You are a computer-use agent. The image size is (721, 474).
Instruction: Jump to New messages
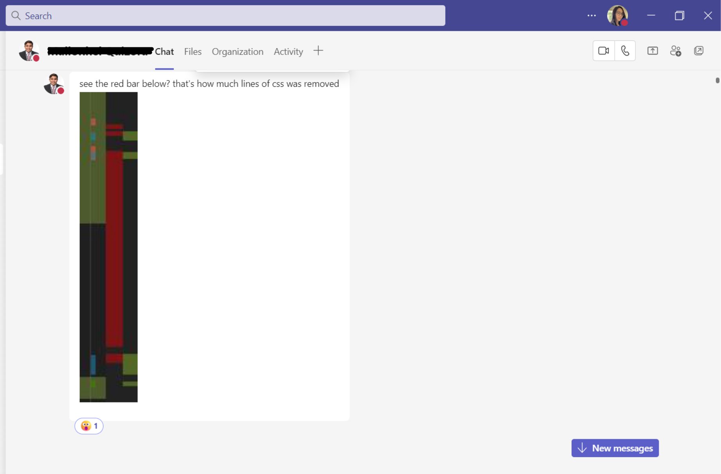615,448
